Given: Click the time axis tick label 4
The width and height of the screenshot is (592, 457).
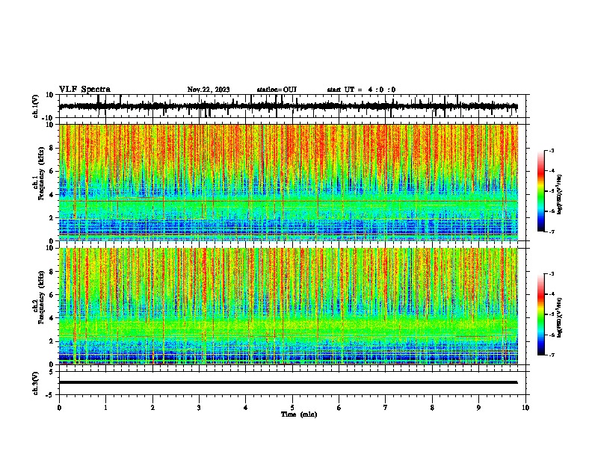Looking at the screenshot, I should (246, 408).
